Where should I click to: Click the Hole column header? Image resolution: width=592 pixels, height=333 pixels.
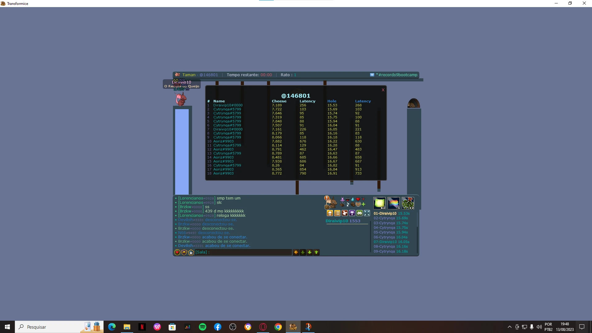(x=332, y=101)
